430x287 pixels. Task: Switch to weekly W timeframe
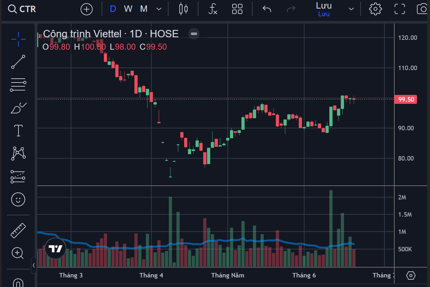click(128, 9)
